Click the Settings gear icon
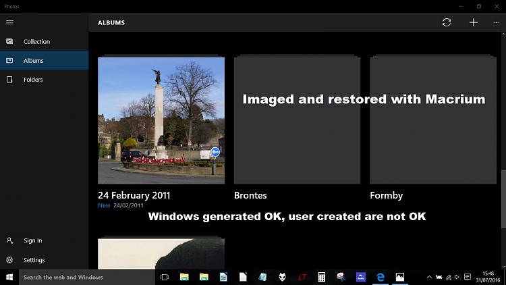The height and width of the screenshot is (285, 506). (x=9, y=260)
